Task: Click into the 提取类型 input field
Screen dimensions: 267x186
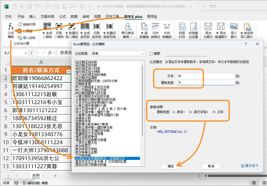Action: (206, 83)
